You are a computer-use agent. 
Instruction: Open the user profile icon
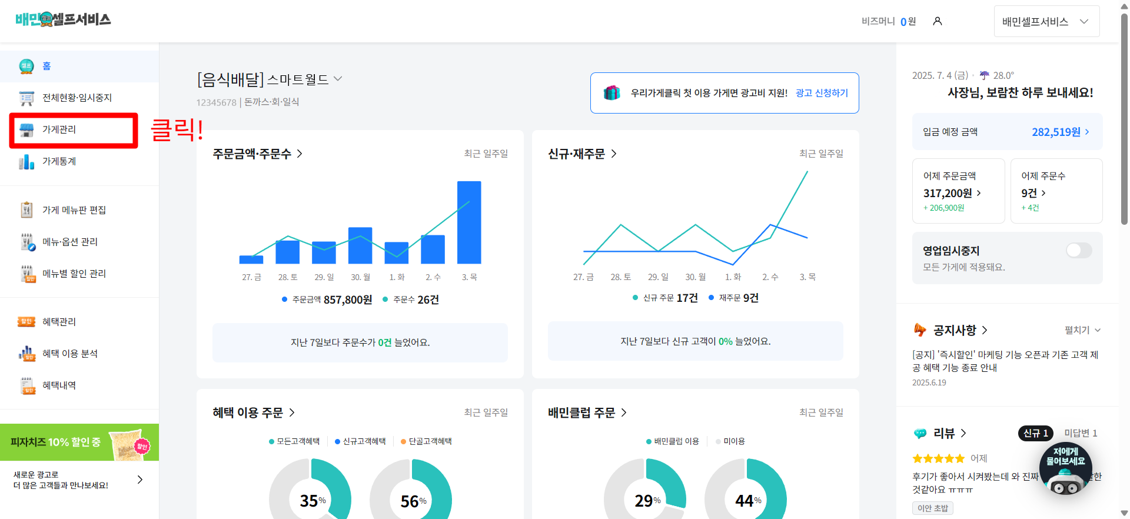point(938,21)
